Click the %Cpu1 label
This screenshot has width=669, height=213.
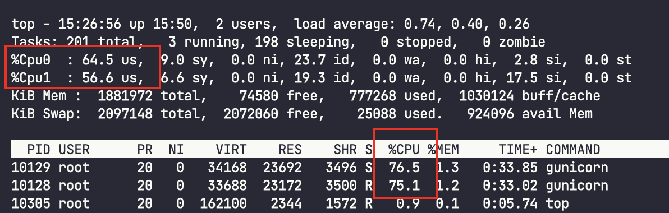pyautogui.click(x=31, y=78)
